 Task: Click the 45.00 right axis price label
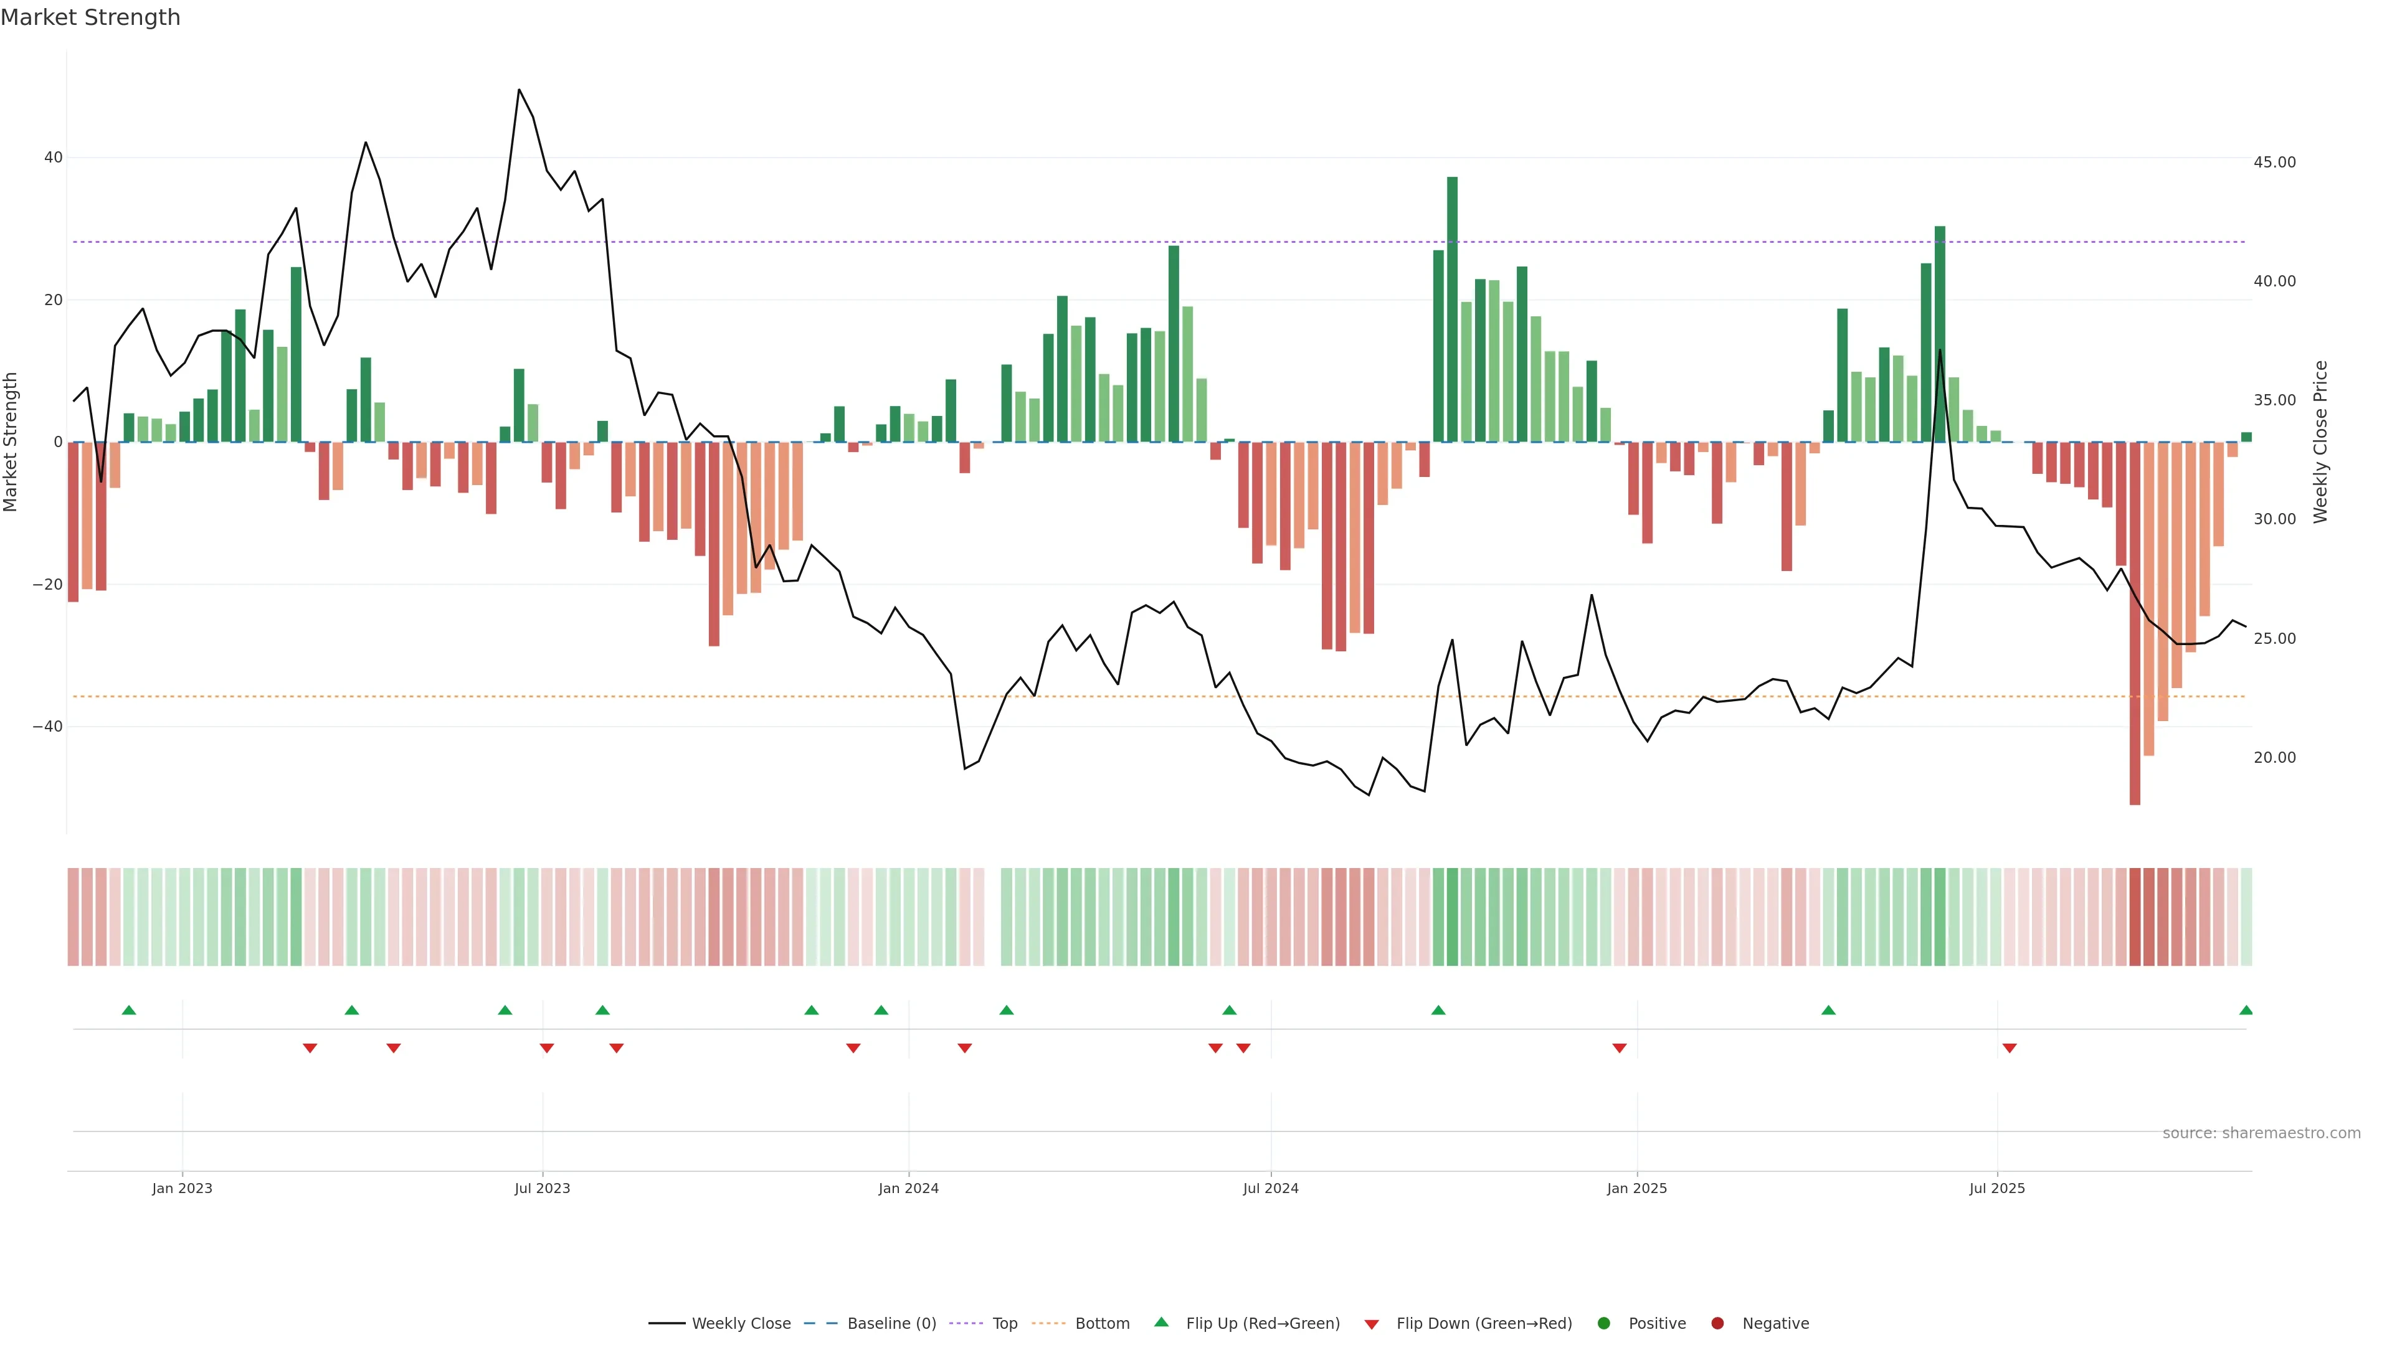[2274, 163]
